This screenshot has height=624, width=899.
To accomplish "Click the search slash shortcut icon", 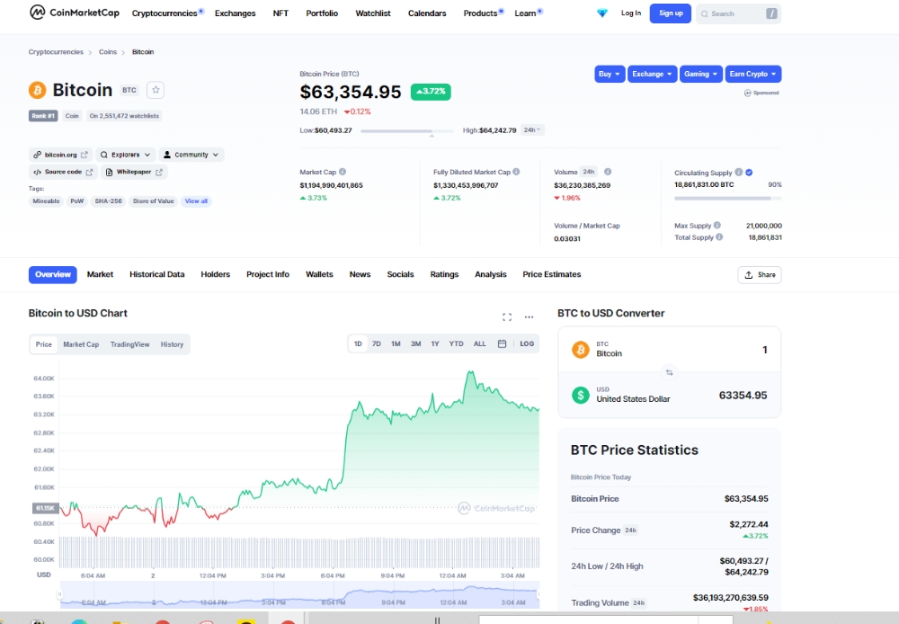I will tap(771, 13).
